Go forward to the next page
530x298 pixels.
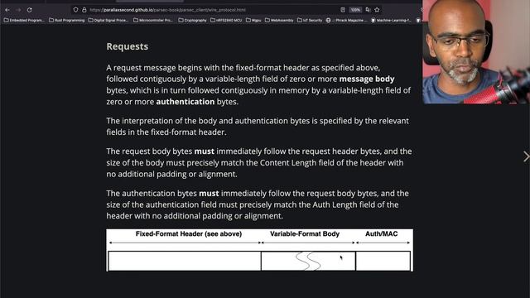[18, 10]
